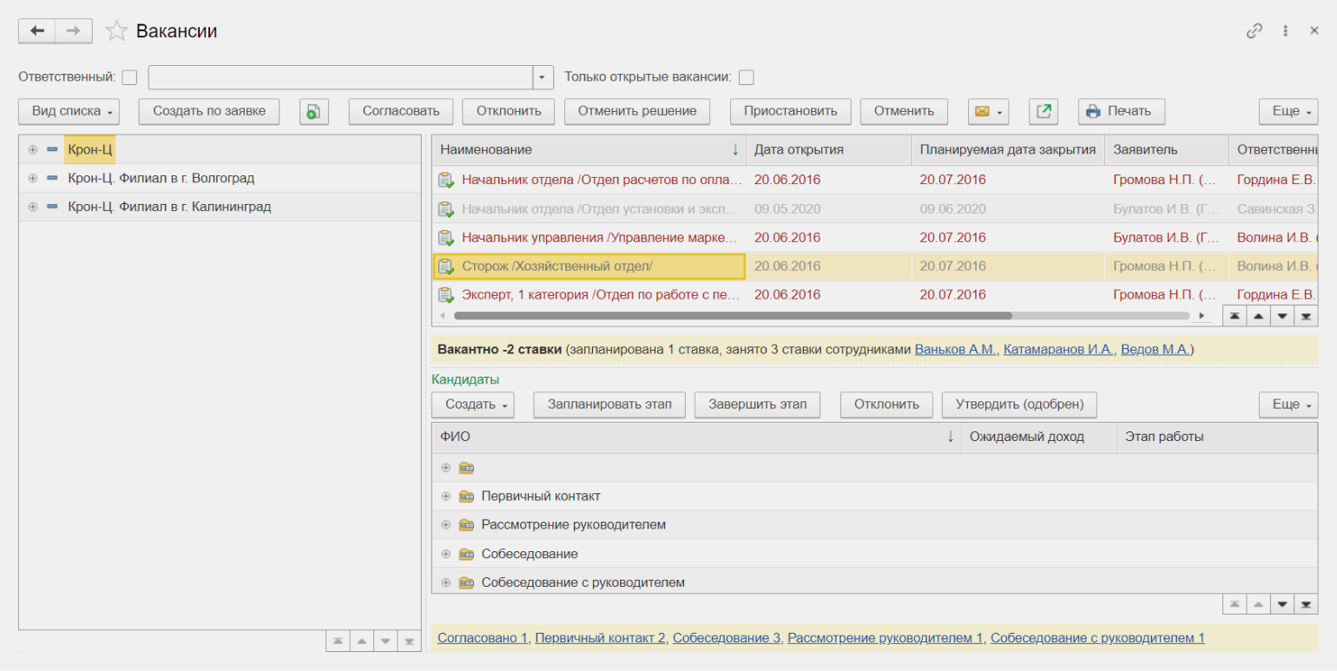Screen dimensions: 1337x671
Task: Click the back navigation arrow
Action: tap(36, 31)
